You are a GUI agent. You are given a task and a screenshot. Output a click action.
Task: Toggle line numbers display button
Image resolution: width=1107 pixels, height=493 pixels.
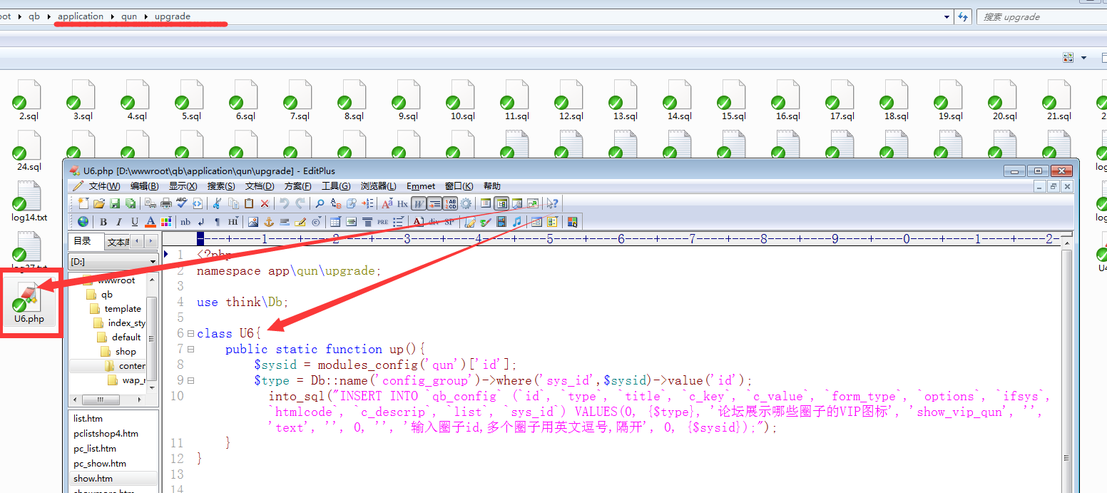coord(451,203)
